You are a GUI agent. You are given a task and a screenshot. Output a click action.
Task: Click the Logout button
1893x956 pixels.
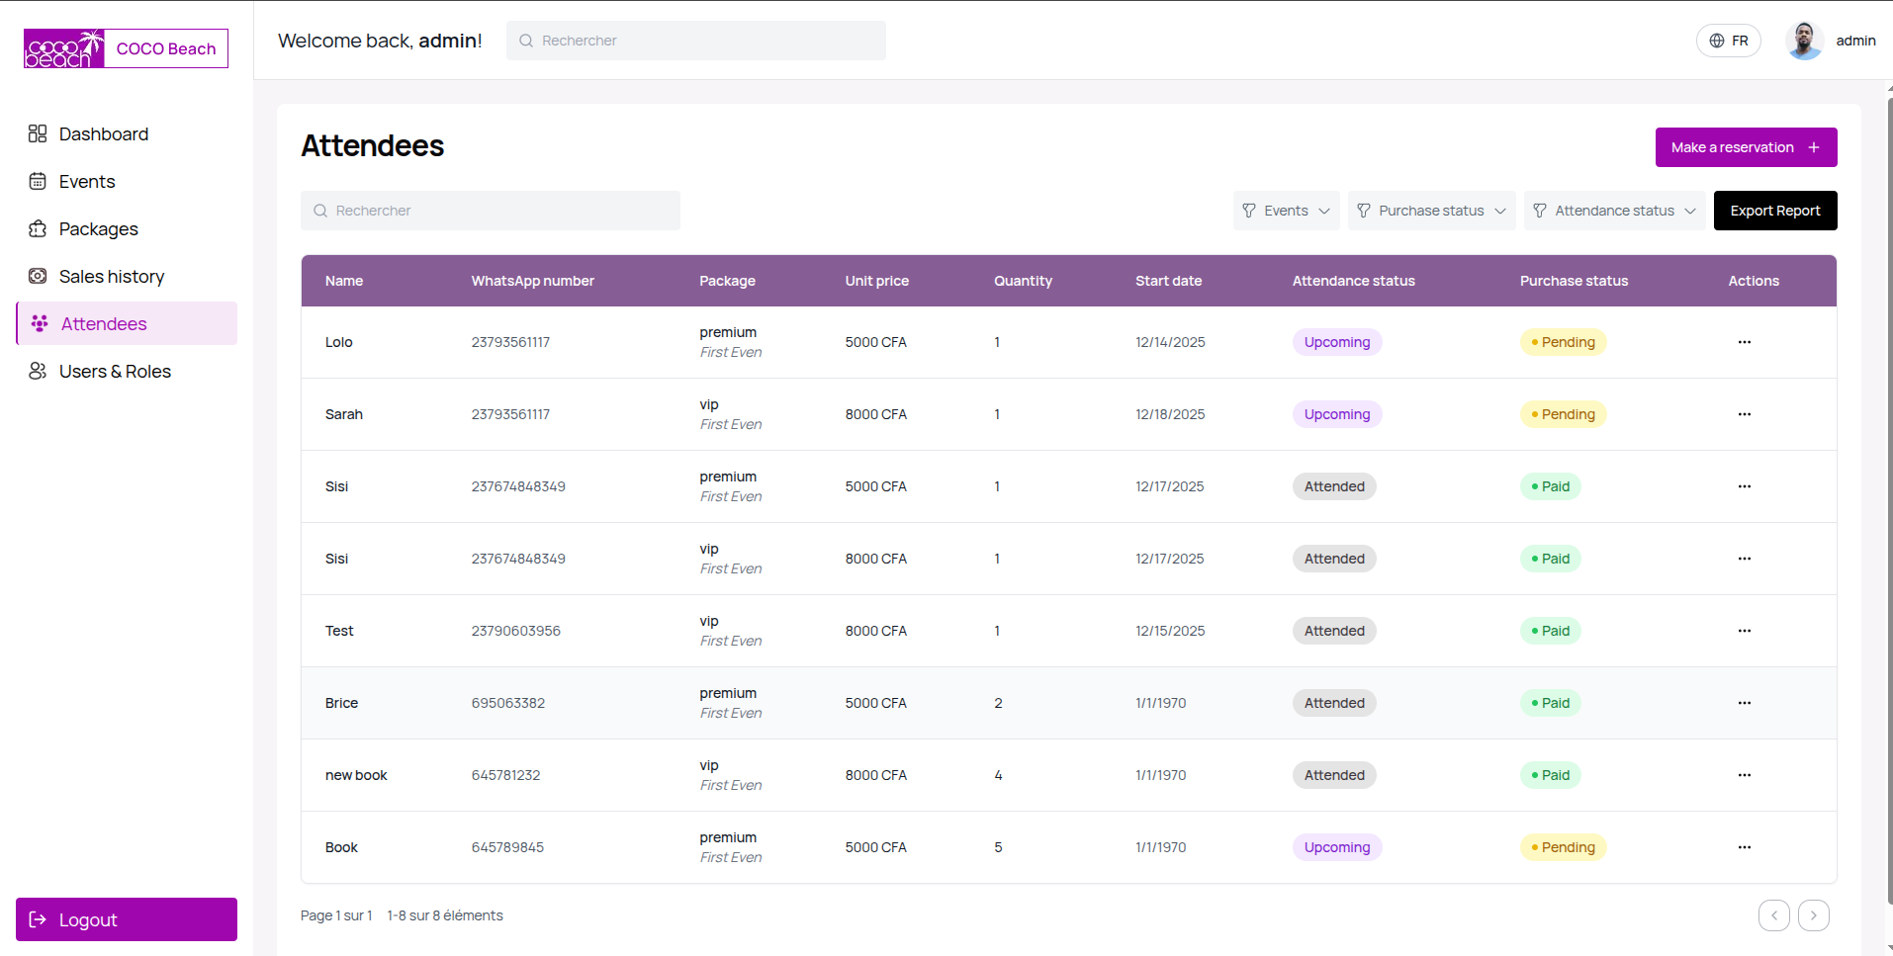click(127, 919)
